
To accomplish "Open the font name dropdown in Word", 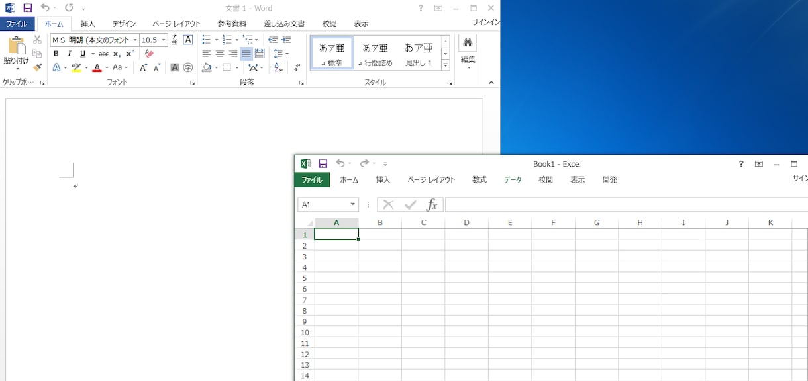I will 135,40.
